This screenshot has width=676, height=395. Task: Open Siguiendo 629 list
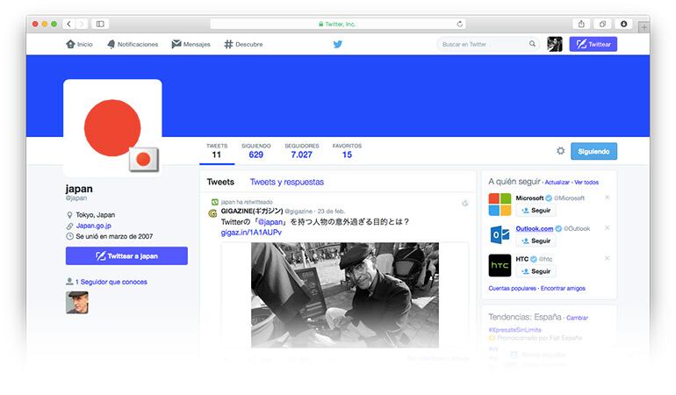click(256, 151)
